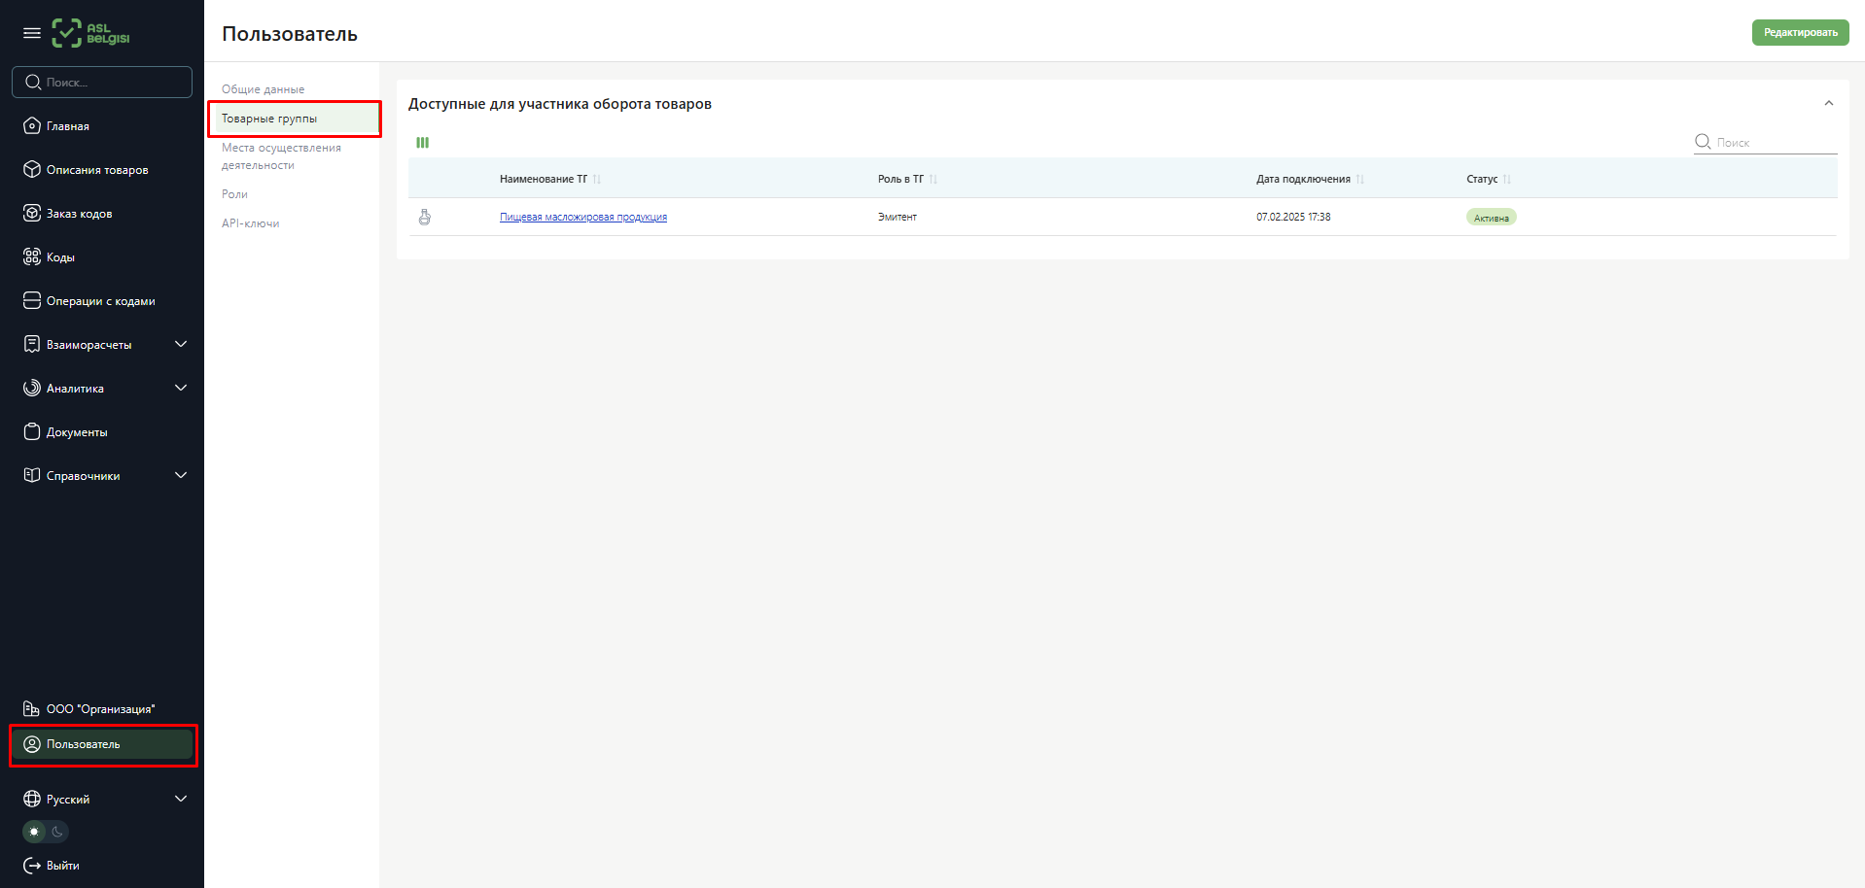Click the magnifier icon in sidebar search
Screen dimensions: 1865x888
(33, 83)
